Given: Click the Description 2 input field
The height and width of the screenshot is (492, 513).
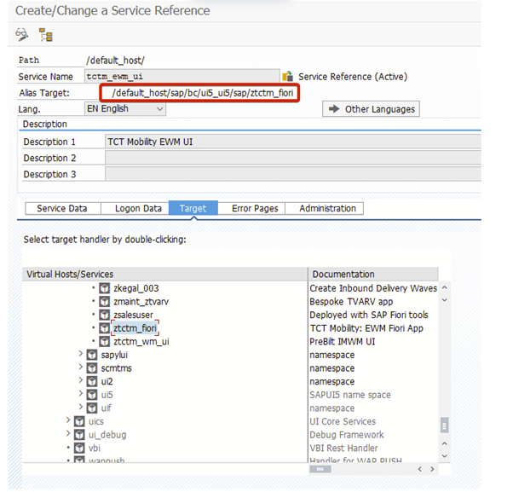Looking at the screenshot, I should click(x=290, y=158).
